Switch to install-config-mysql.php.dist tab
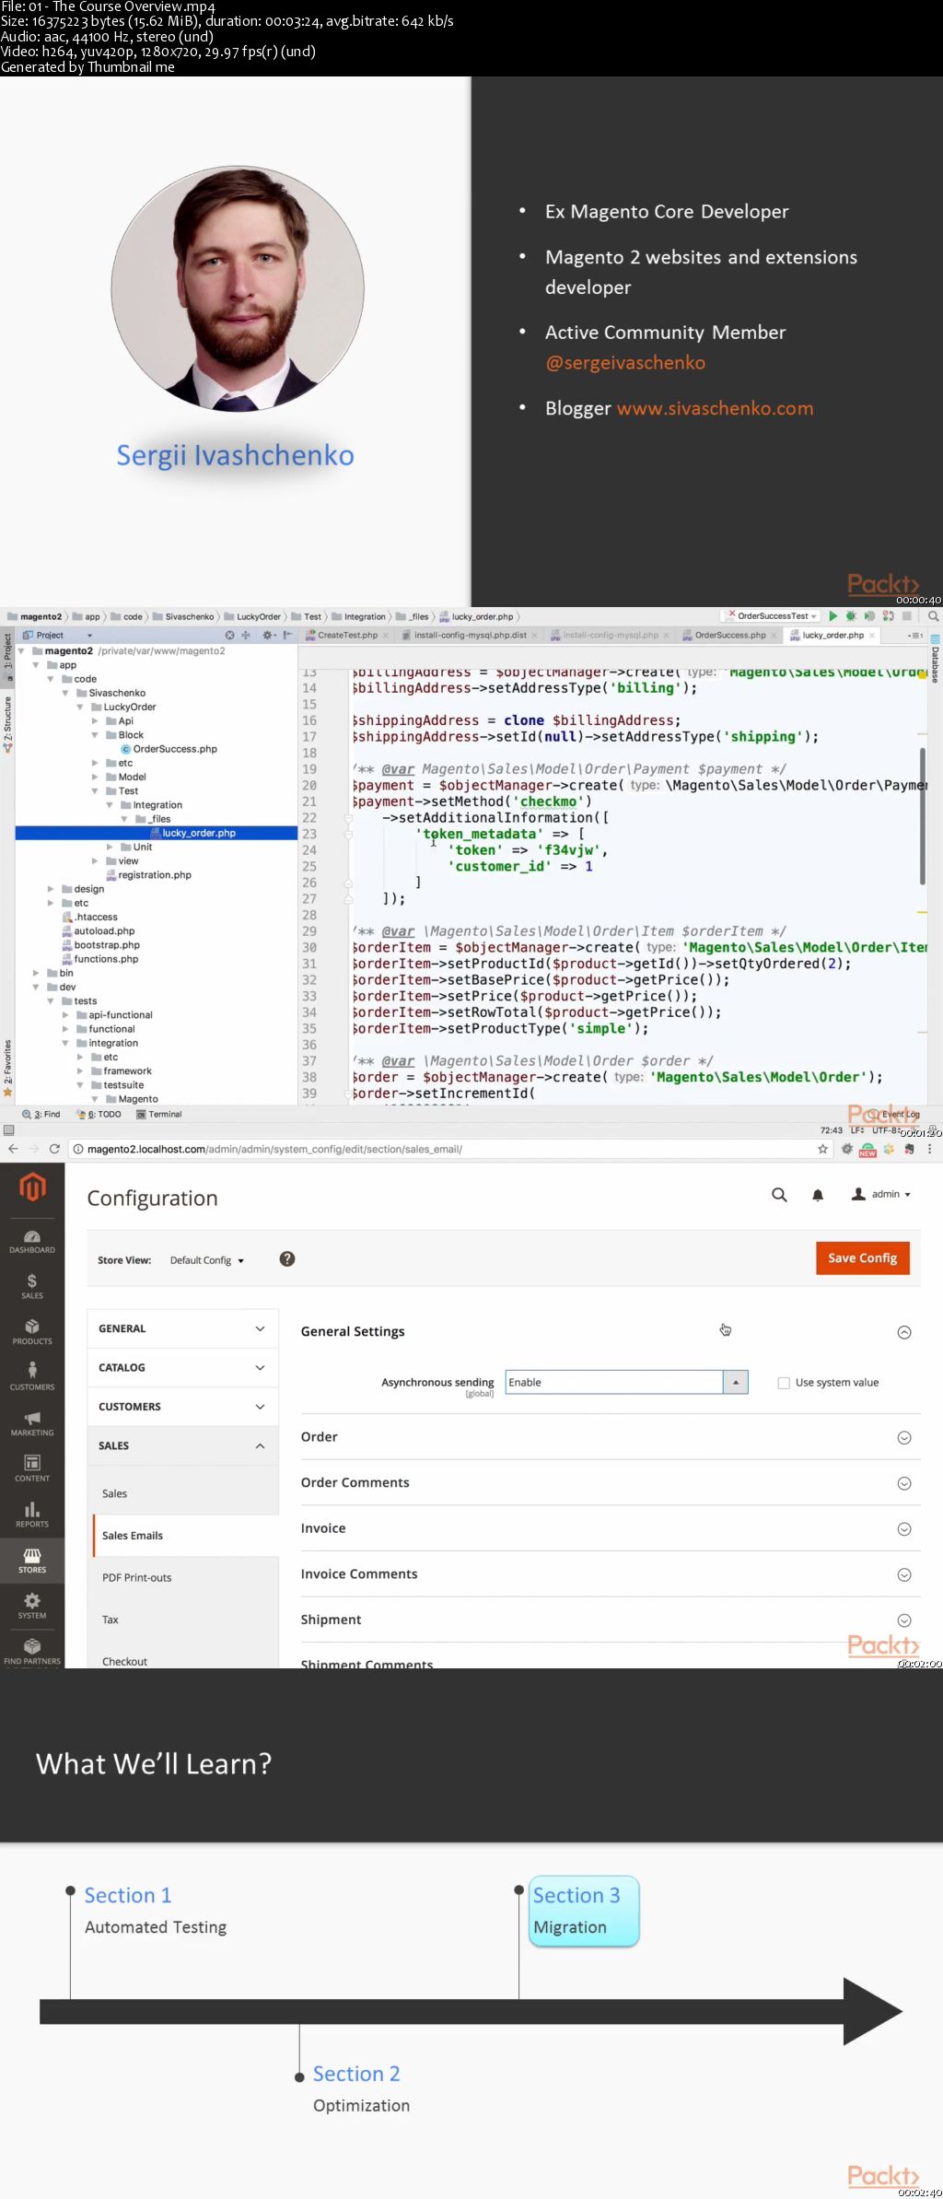 (x=470, y=635)
